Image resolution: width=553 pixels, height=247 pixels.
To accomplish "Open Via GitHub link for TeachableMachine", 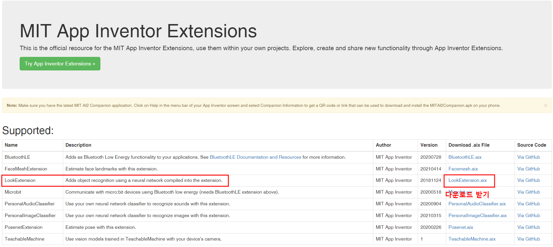I will click(529, 239).
